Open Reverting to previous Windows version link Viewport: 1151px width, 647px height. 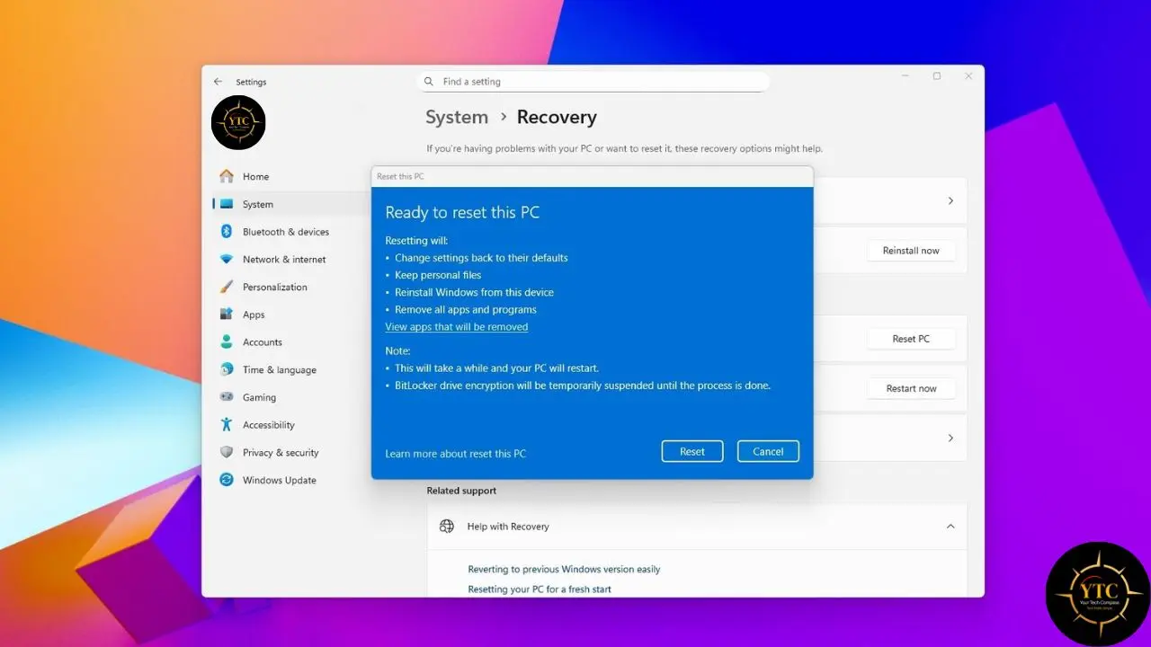click(564, 569)
